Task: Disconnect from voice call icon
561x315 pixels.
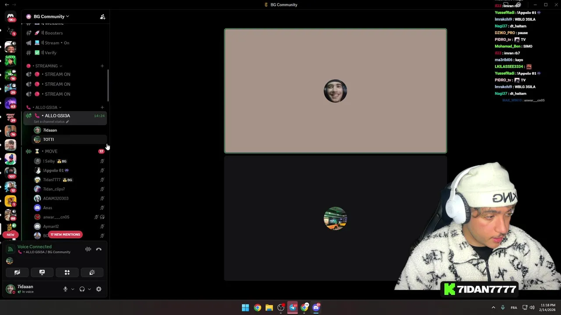Action: coord(99,249)
